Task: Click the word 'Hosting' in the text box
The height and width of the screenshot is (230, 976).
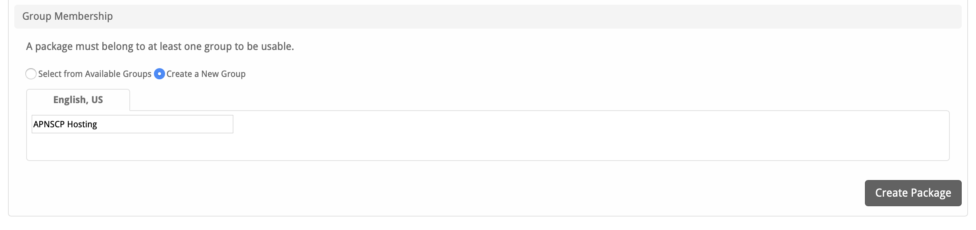Action: 82,125
